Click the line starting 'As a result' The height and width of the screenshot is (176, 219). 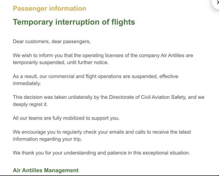pos(95,76)
